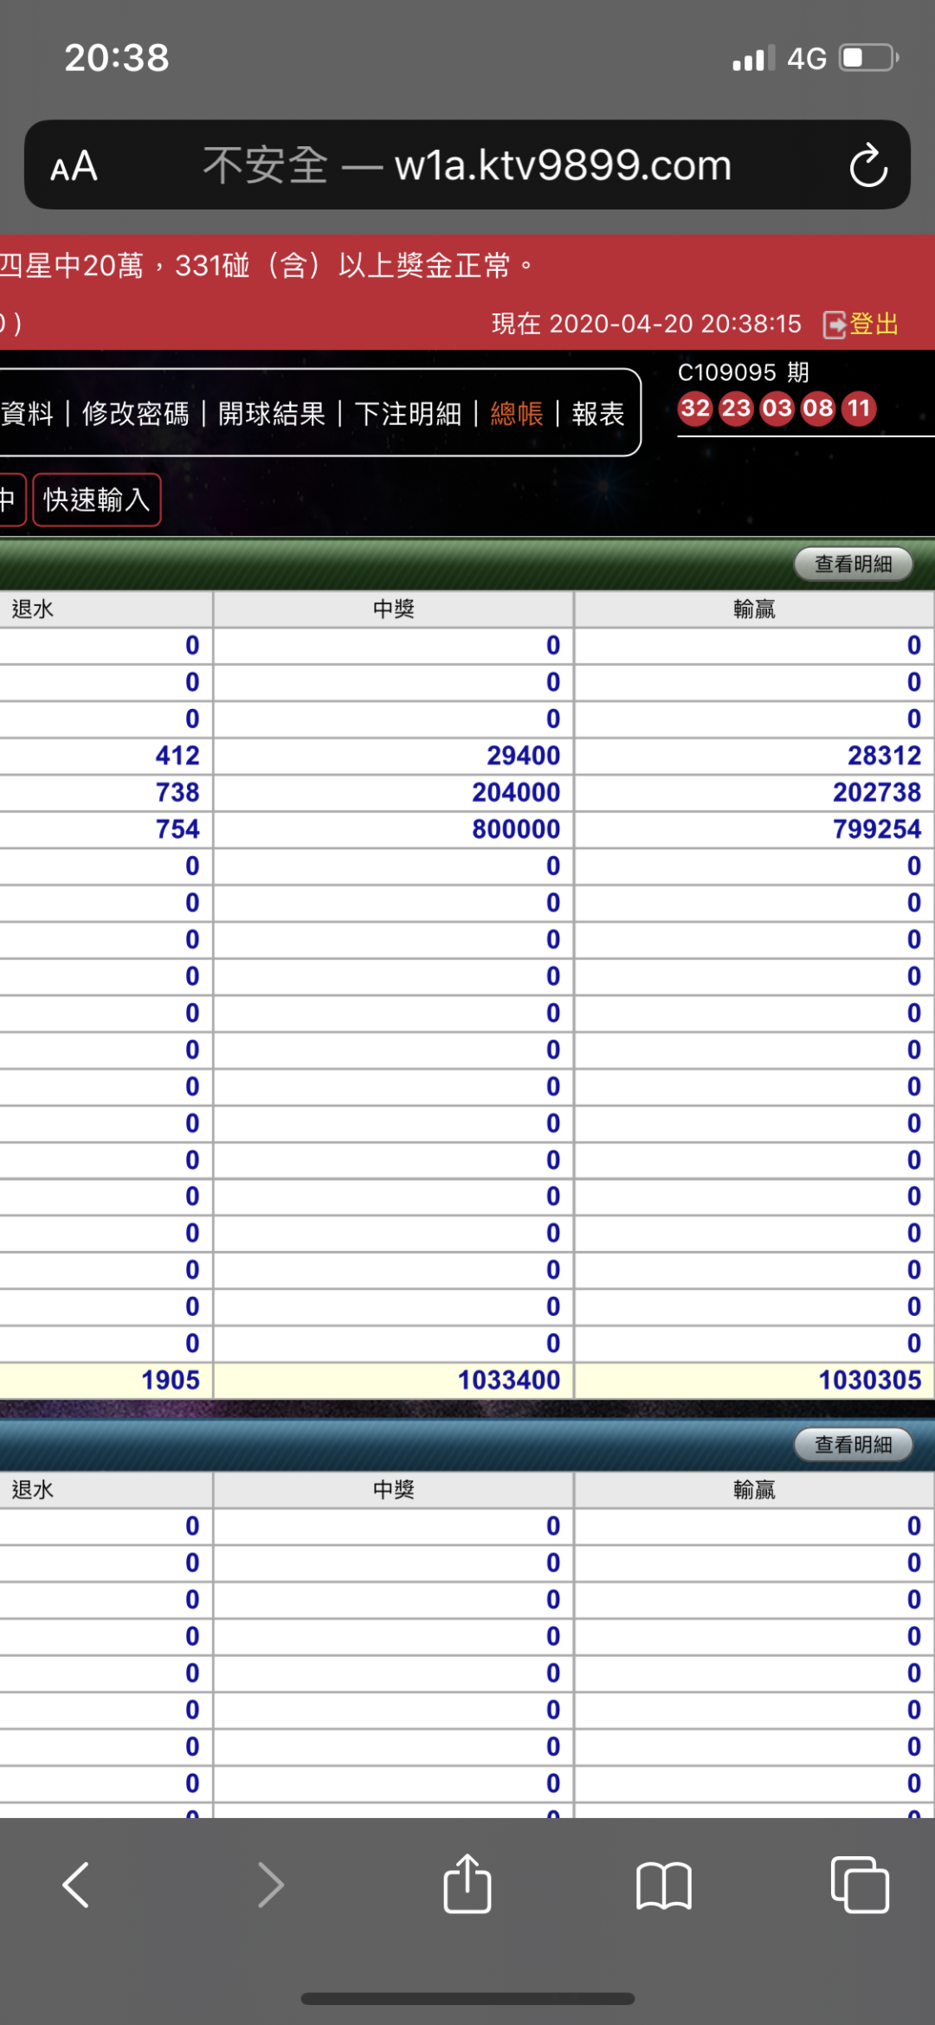Tap the red lottery ball number 32
935x2025 pixels.
point(695,408)
